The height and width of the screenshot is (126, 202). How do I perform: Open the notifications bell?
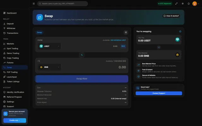tap(189, 3)
